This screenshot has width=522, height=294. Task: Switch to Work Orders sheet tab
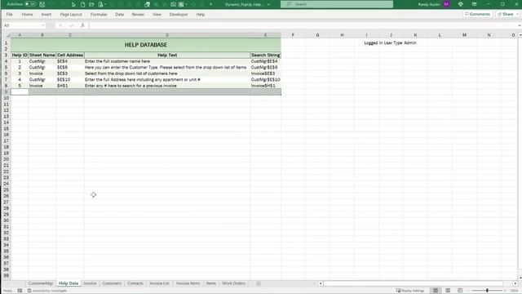pyautogui.click(x=233, y=283)
